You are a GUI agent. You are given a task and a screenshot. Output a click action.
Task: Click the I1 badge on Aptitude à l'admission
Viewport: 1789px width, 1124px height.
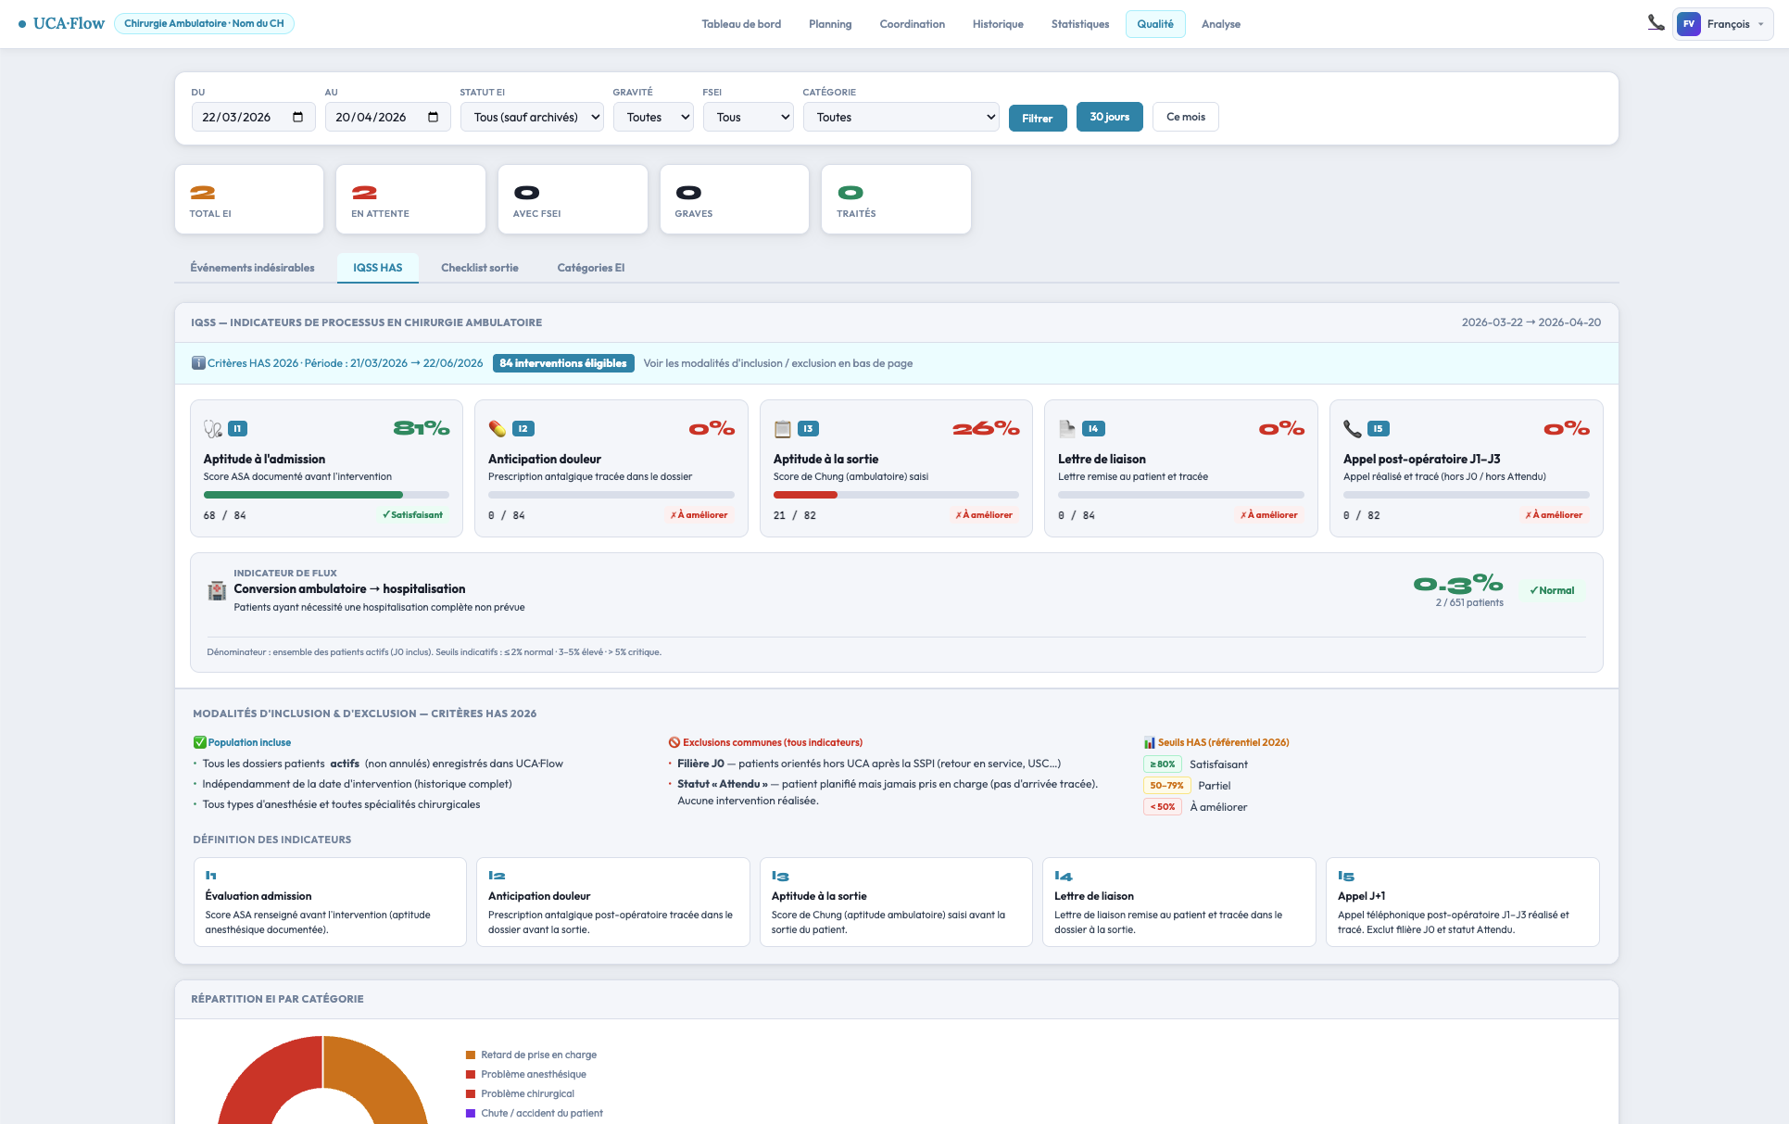[x=238, y=428]
